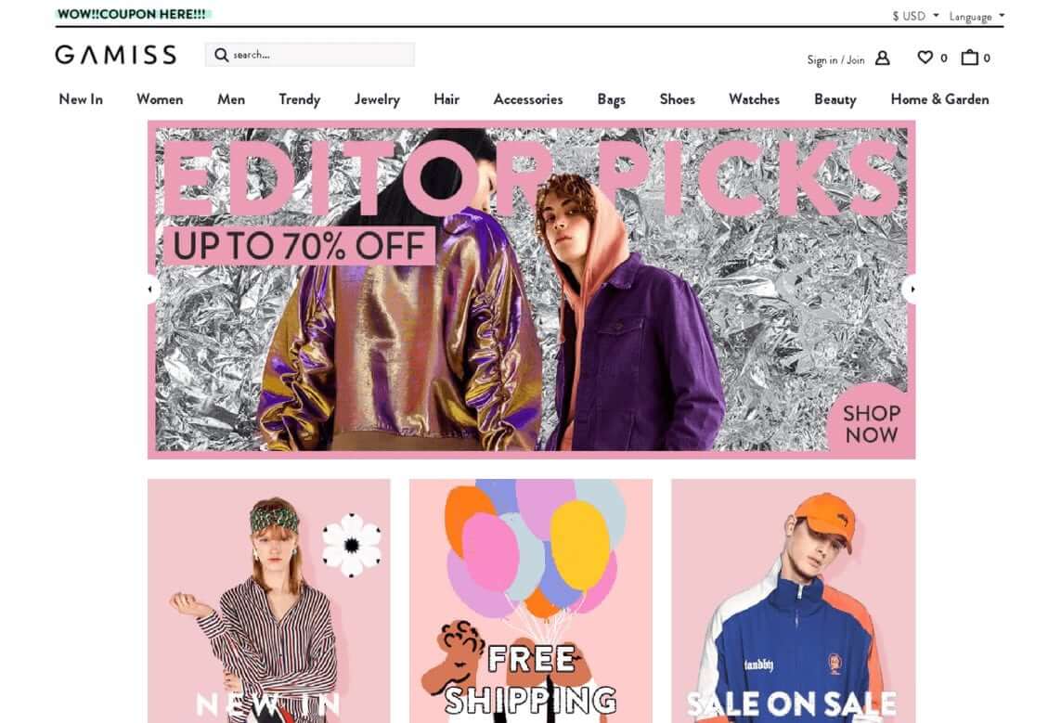The height and width of the screenshot is (723, 1061).
Task: Open the NEW IN promo tile
Action: click(268, 600)
